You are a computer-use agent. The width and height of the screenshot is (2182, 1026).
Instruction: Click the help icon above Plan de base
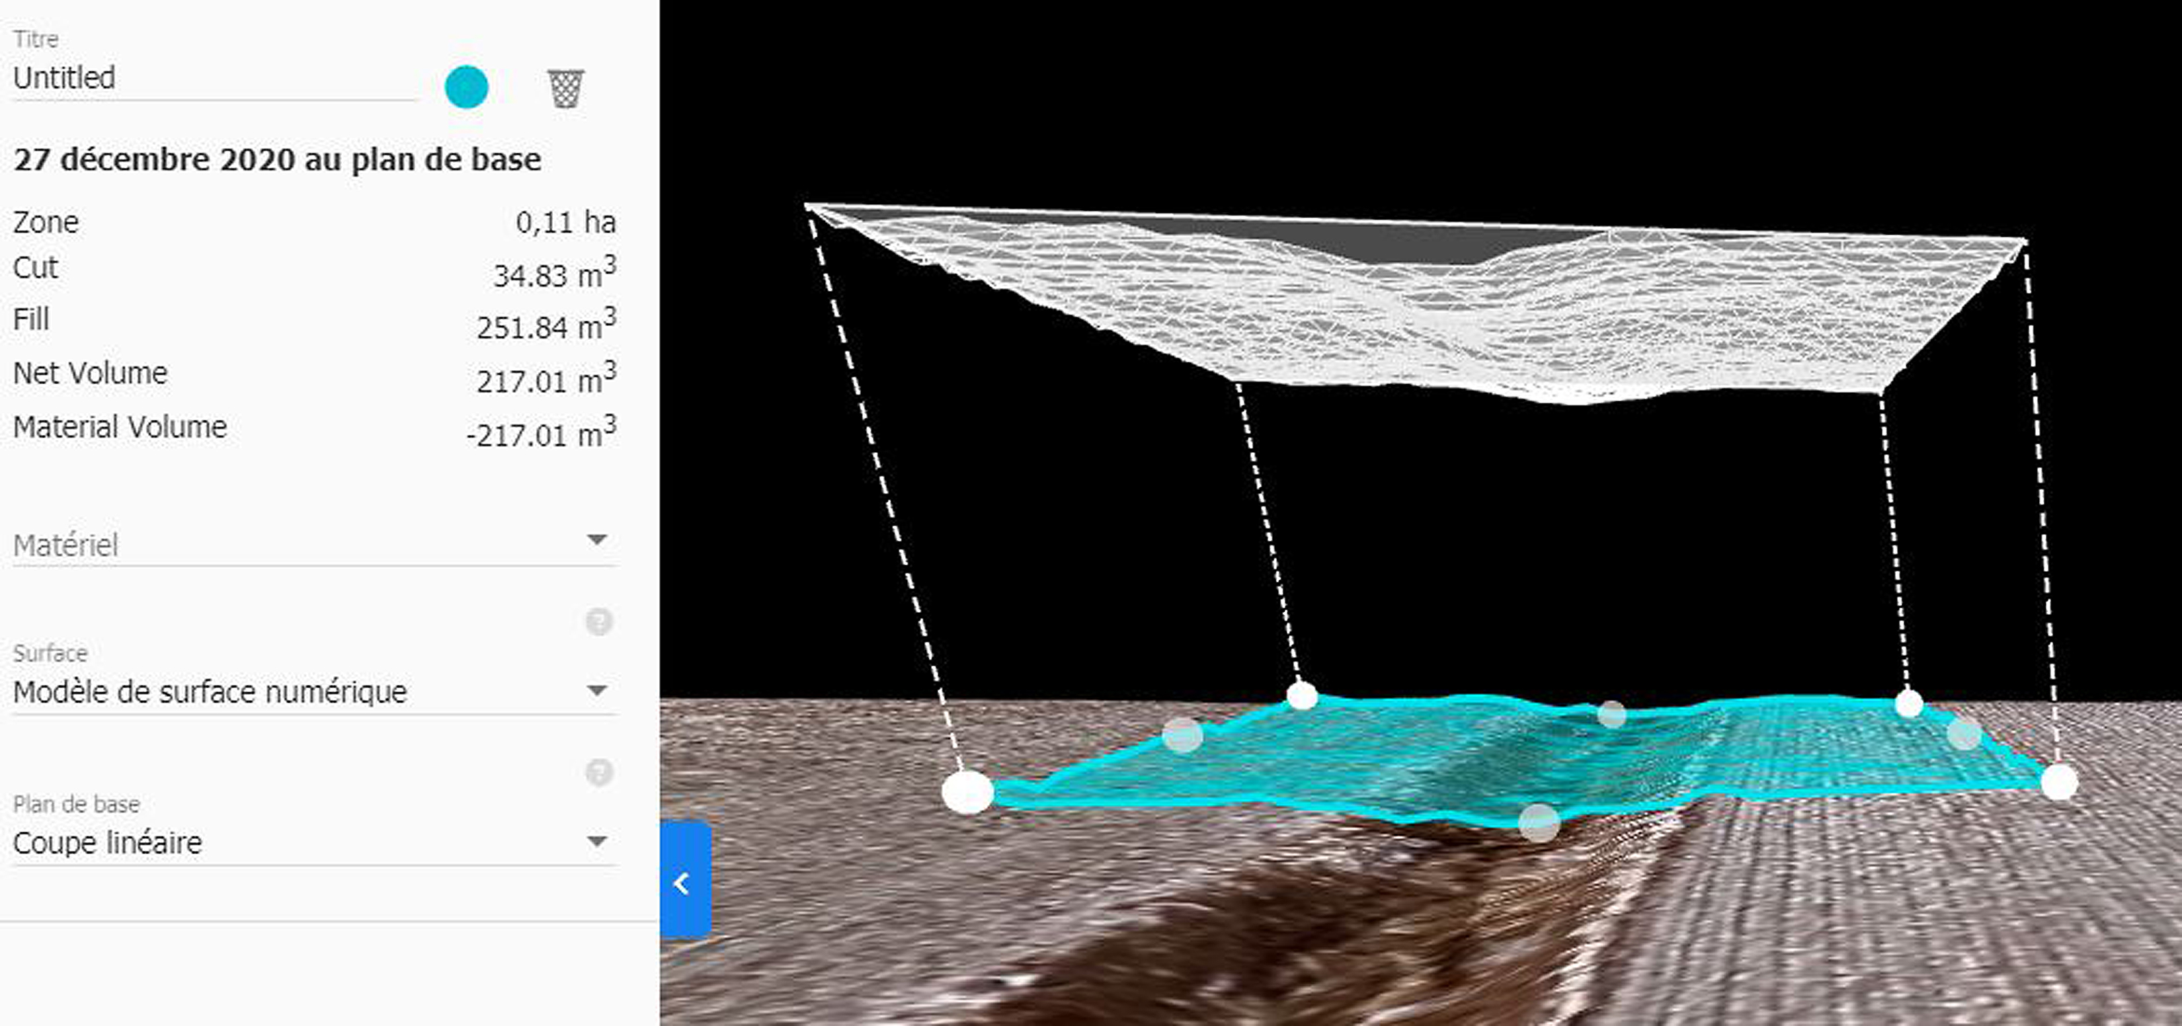pos(599,772)
